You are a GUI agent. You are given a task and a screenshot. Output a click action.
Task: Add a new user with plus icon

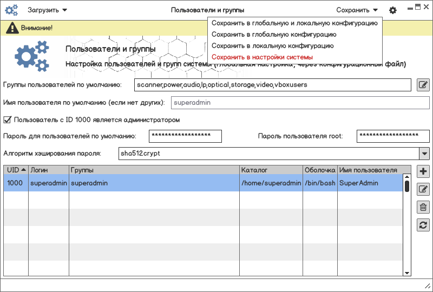coord(423,172)
